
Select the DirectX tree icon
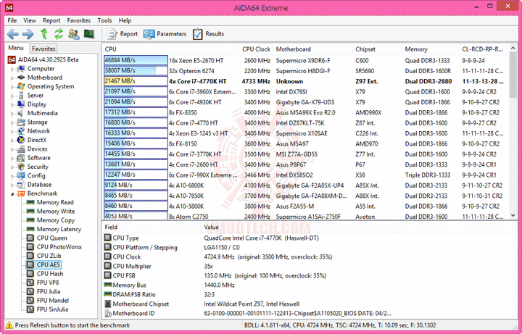[x=21, y=140]
